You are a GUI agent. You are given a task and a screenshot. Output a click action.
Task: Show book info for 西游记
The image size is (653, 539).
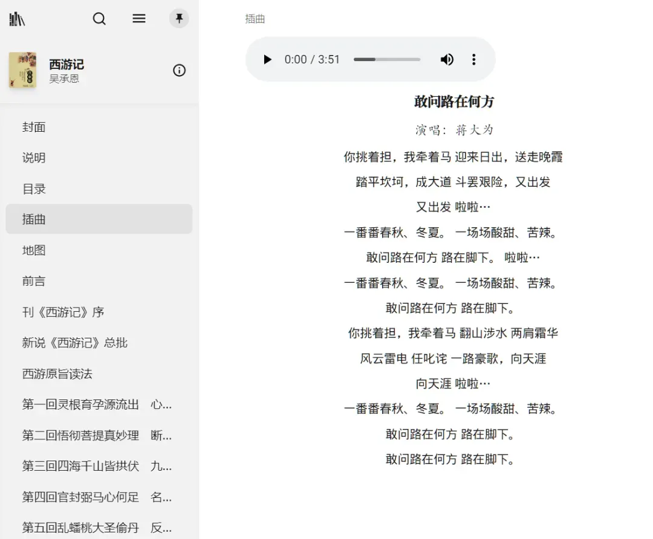(x=179, y=70)
